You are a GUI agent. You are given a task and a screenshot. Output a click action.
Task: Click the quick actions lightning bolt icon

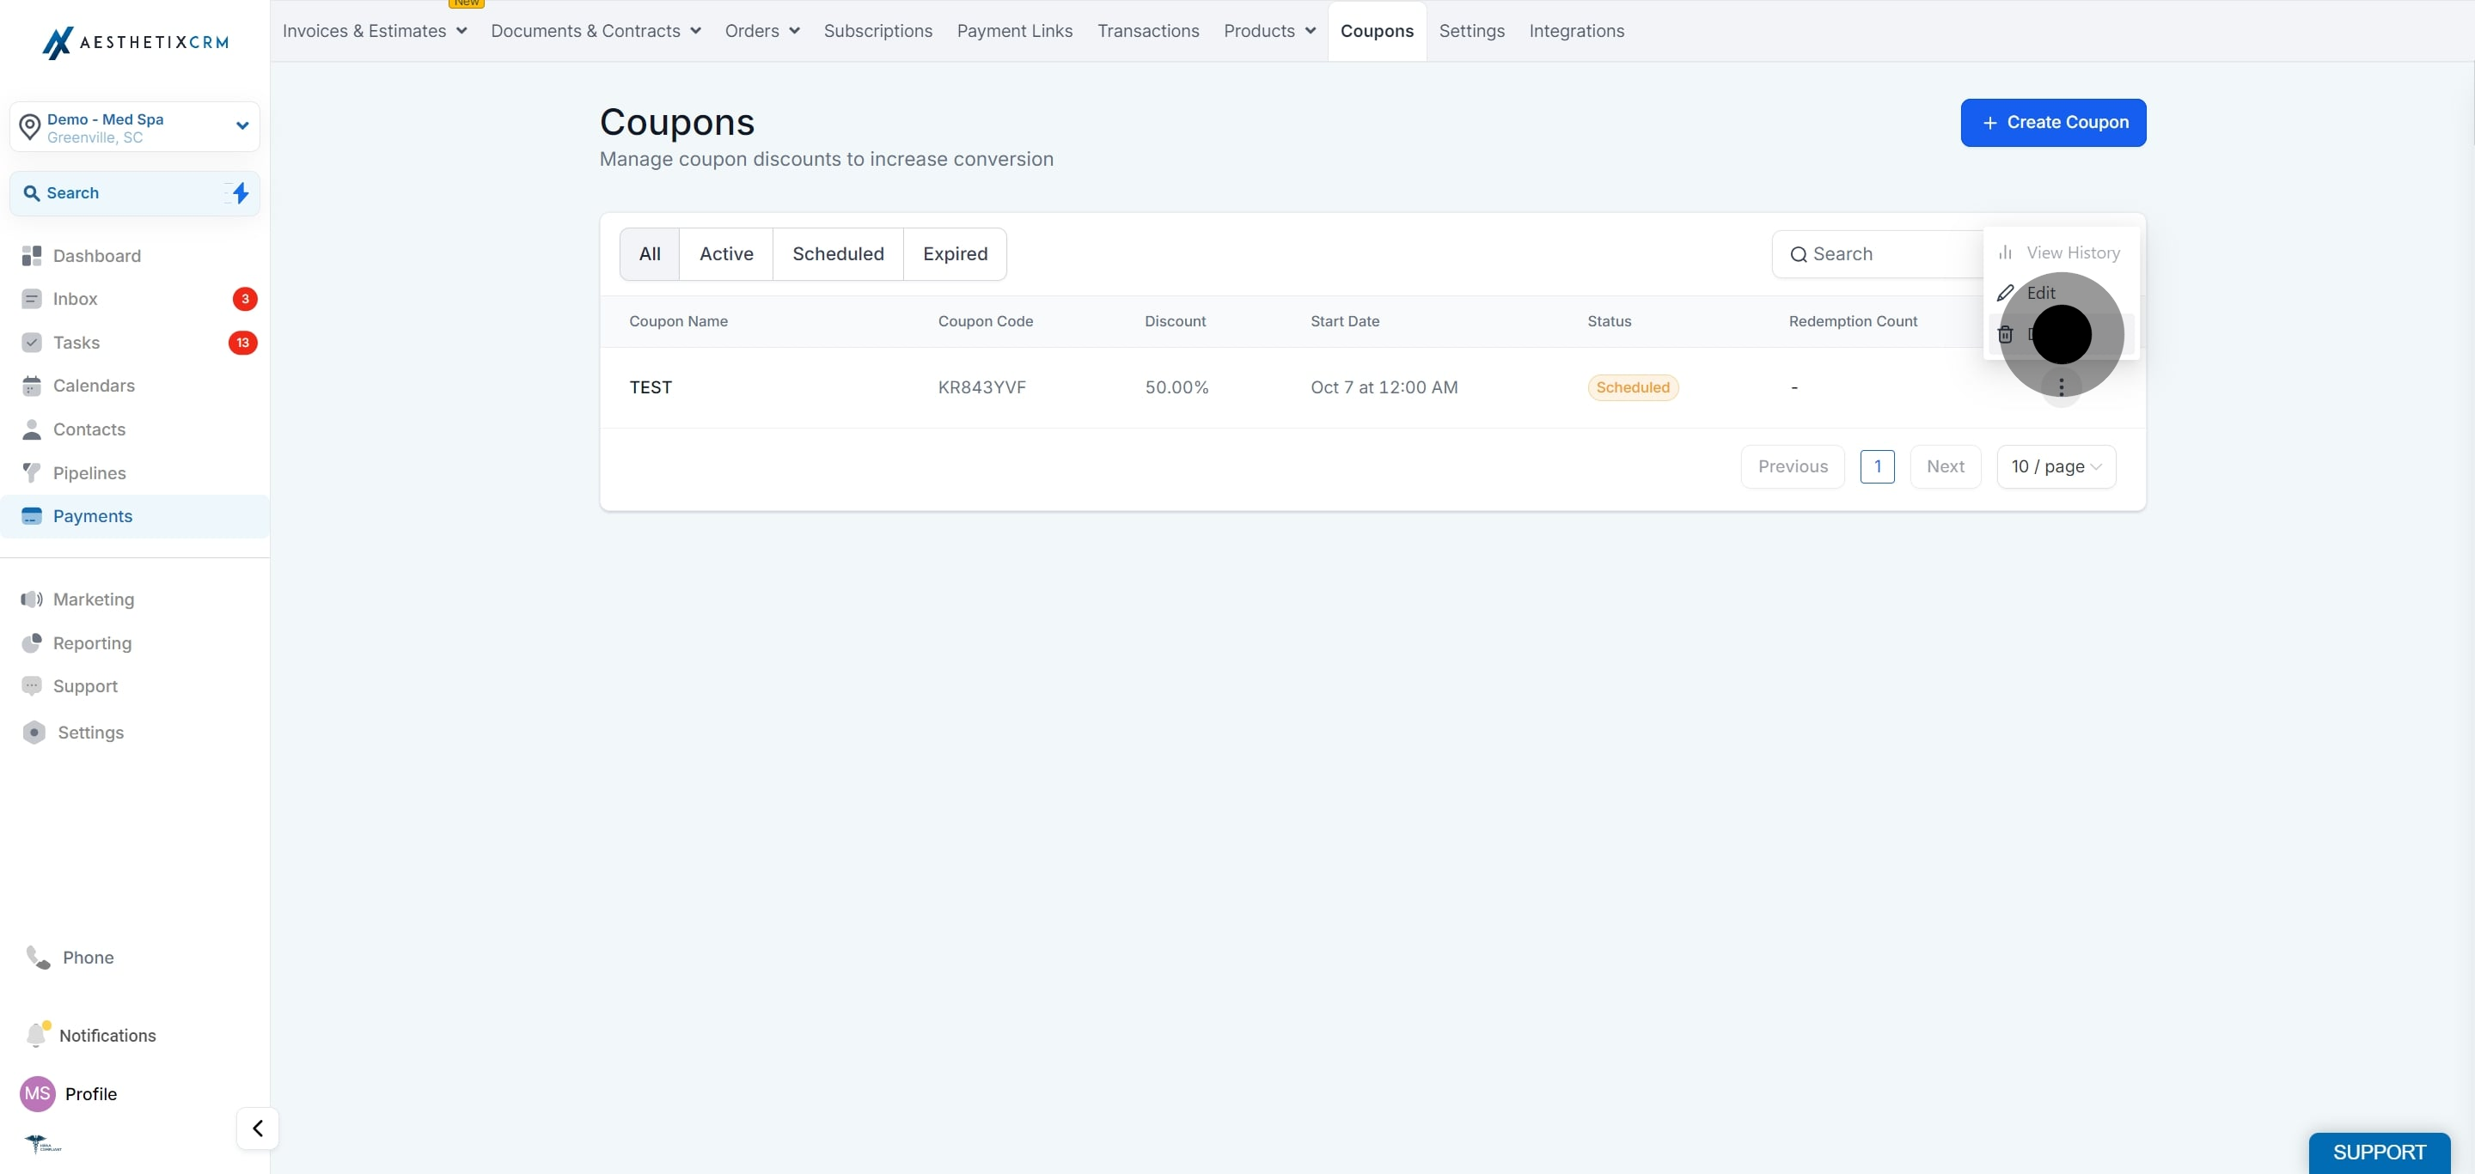[x=241, y=193]
